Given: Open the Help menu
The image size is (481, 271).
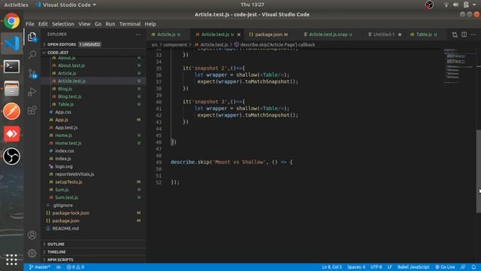Looking at the screenshot, I should click(150, 24).
